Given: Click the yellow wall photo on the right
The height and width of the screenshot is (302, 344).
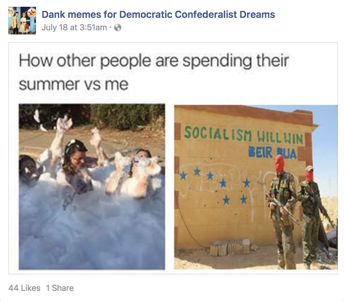Looking at the screenshot, I should point(256,187).
